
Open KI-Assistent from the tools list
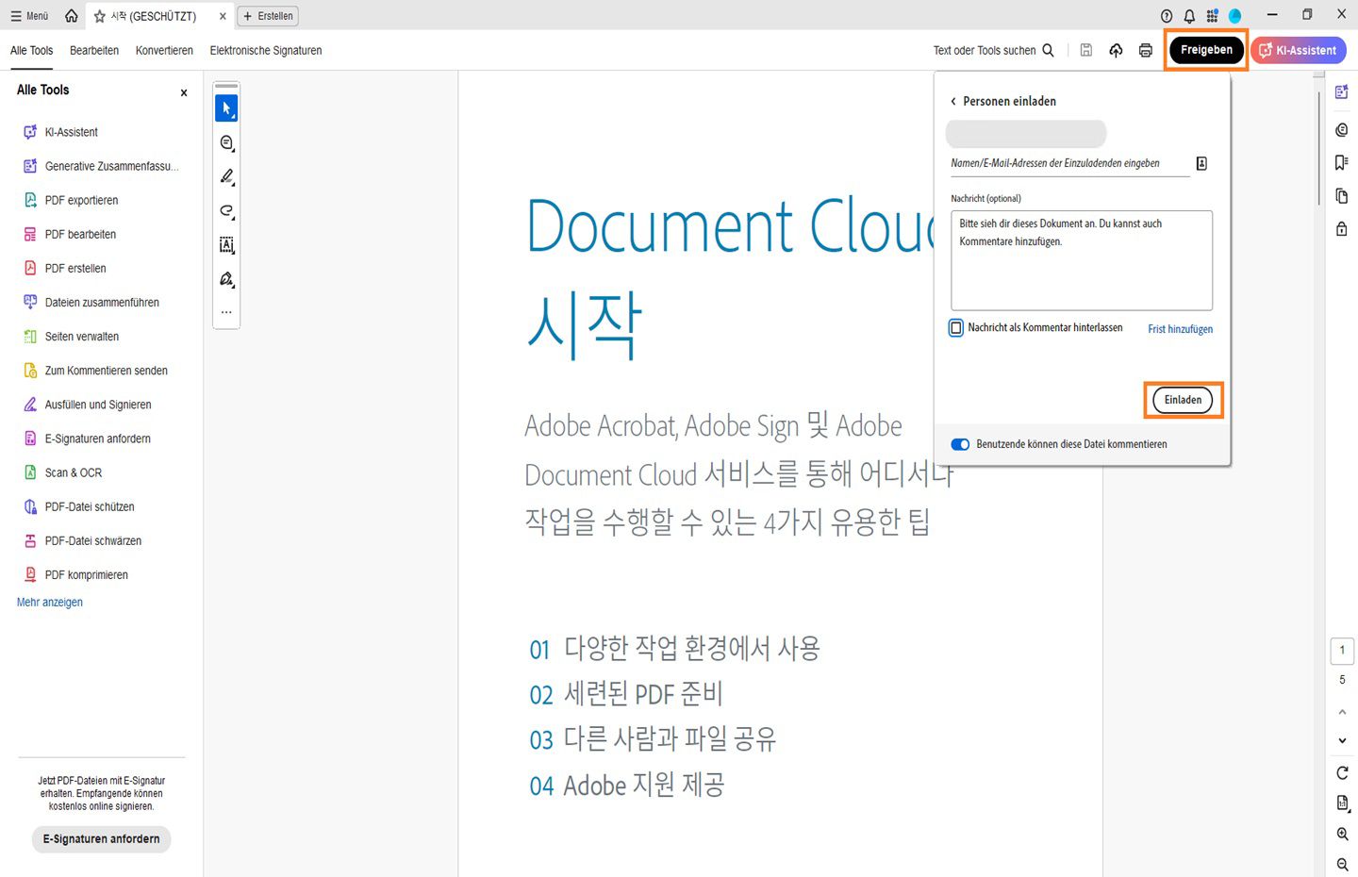61,132
